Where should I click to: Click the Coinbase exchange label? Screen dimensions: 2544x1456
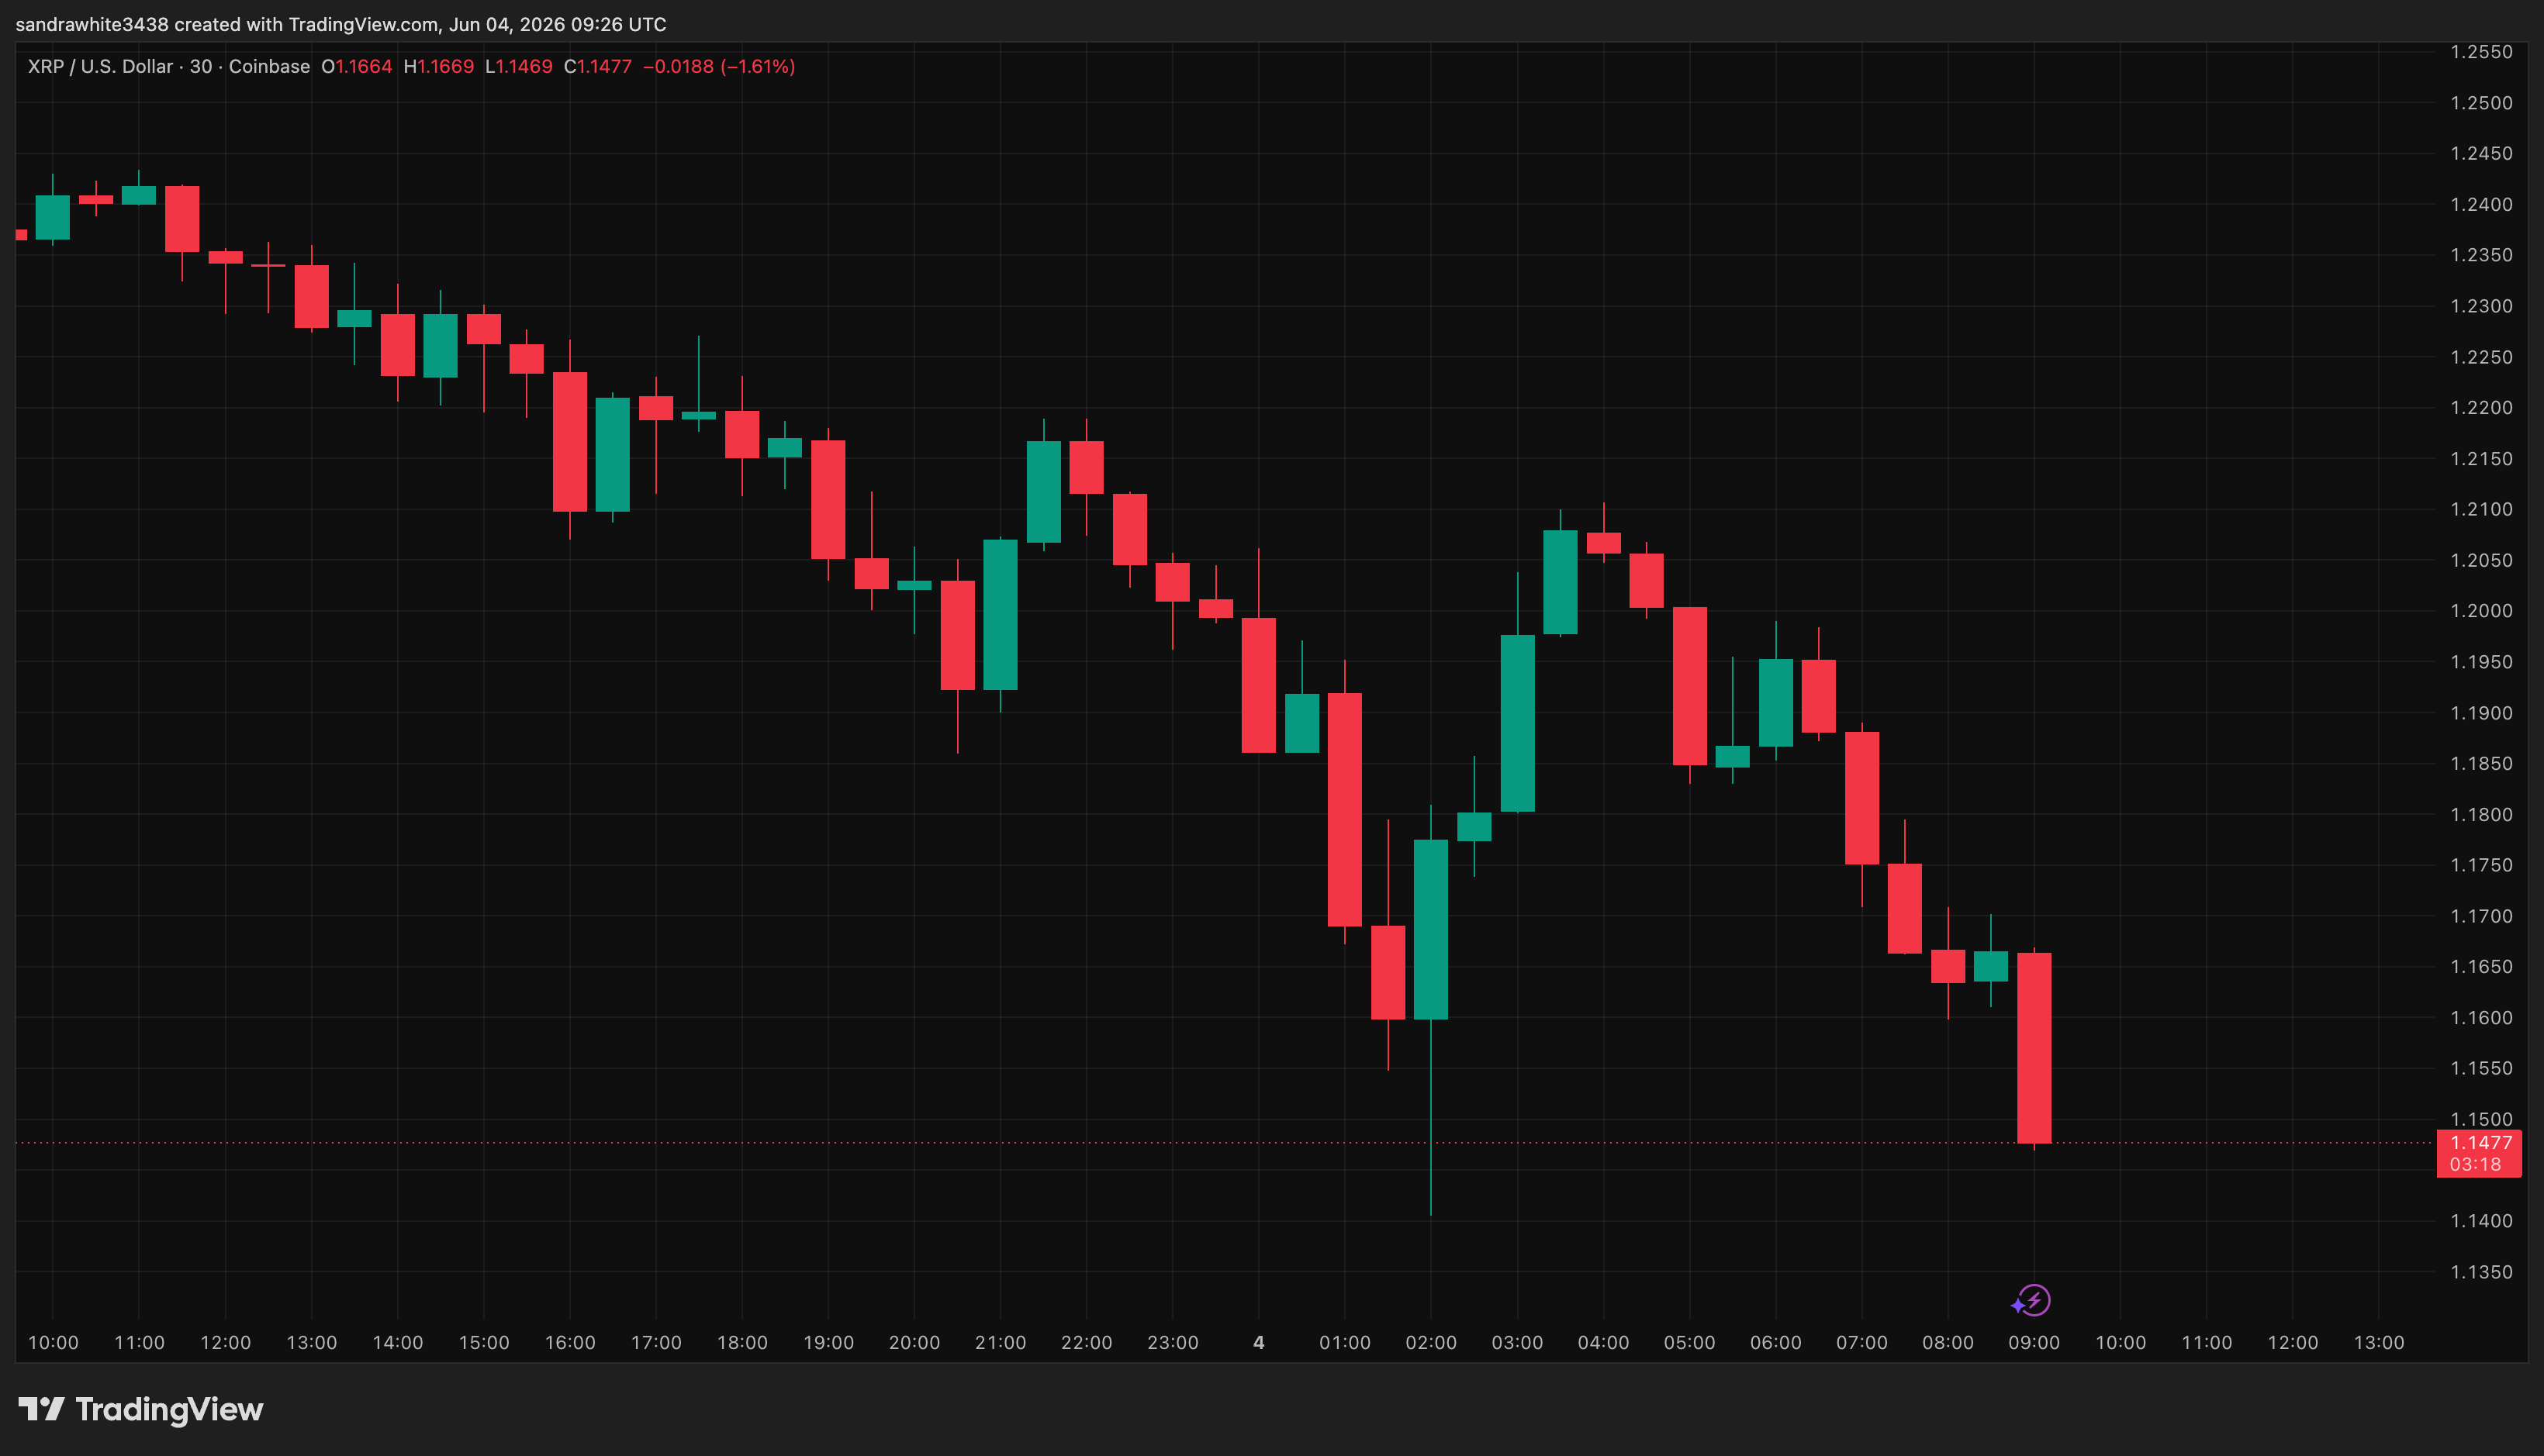point(269,67)
